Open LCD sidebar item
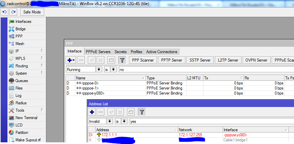This screenshot has height=144, width=294. tap(26, 125)
